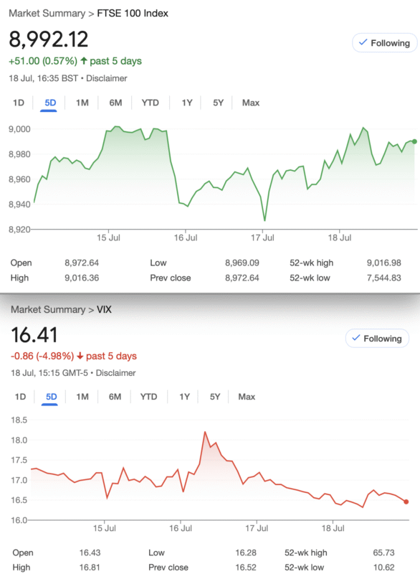
Task: Click the 17 Jul label on FTSE chart
Action: tap(262, 238)
